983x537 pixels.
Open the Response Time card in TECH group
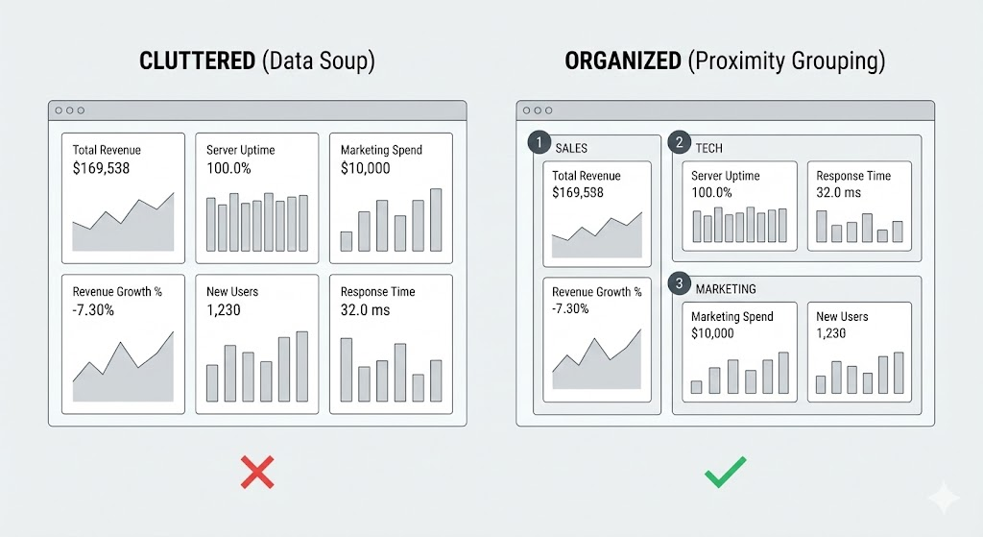[859, 206]
